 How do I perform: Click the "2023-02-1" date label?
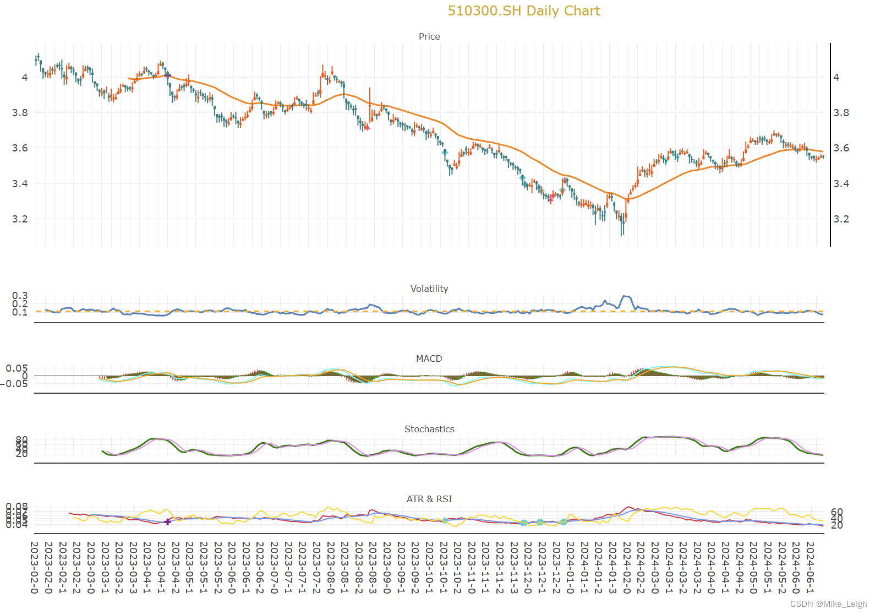pyautogui.click(x=62, y=568)
